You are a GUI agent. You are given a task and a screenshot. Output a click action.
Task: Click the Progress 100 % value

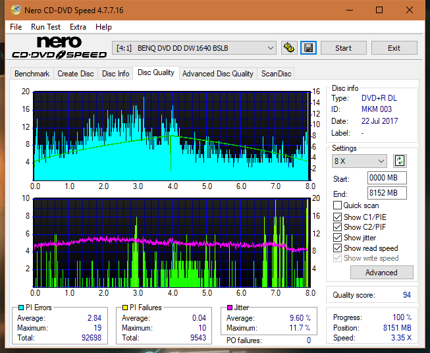tap(402, 317)
